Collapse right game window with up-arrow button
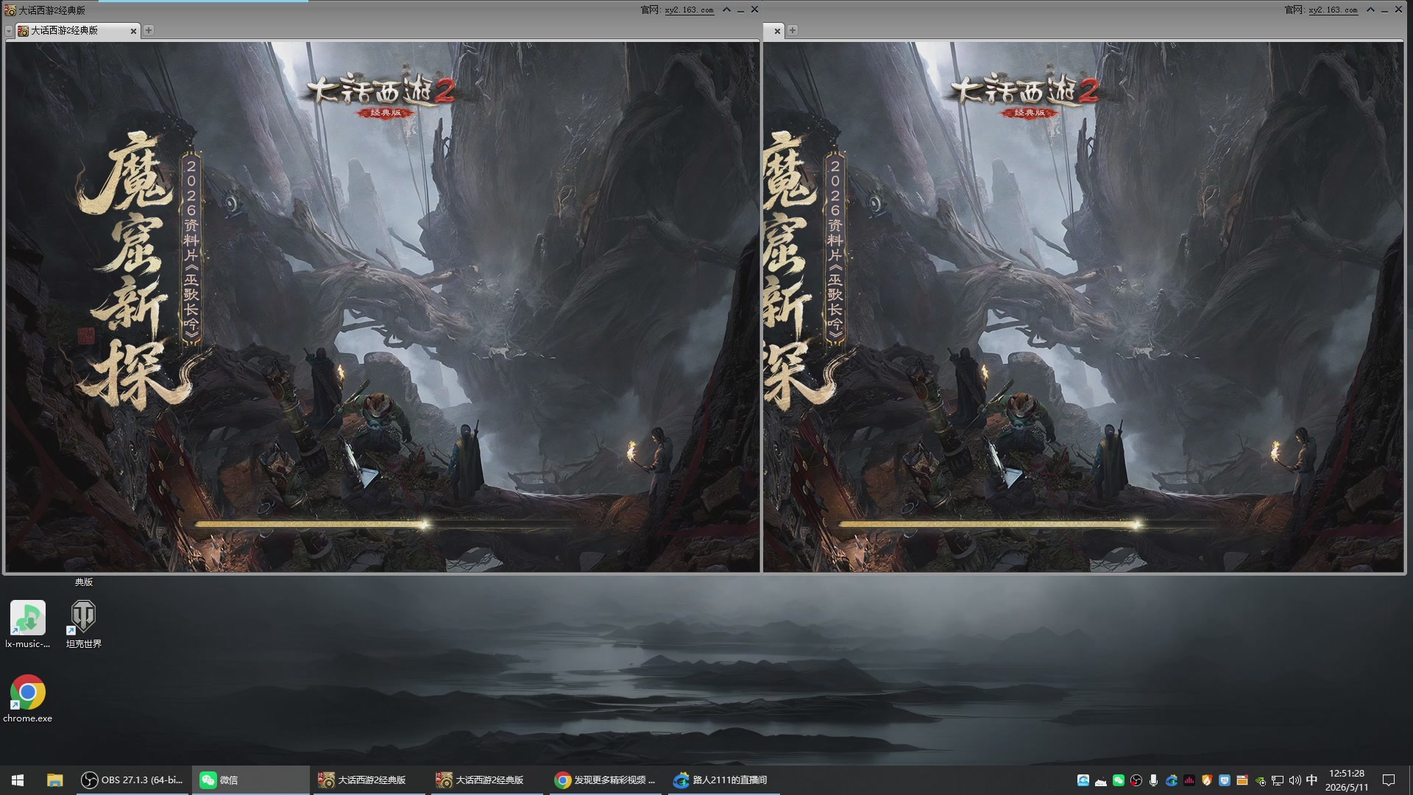The width and height of the screenshot is (1413, 795). [1370, 10]
